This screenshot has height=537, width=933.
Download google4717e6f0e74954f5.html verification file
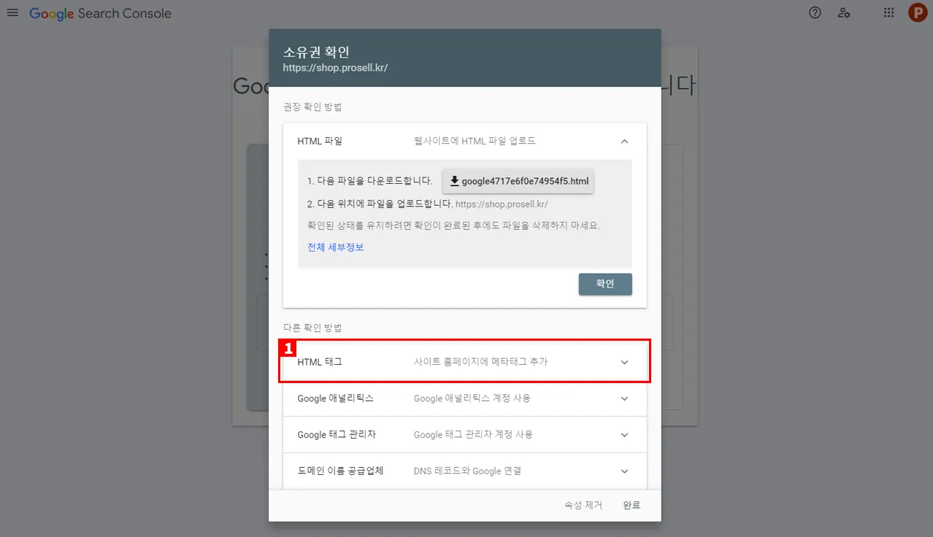pos(518,181)
